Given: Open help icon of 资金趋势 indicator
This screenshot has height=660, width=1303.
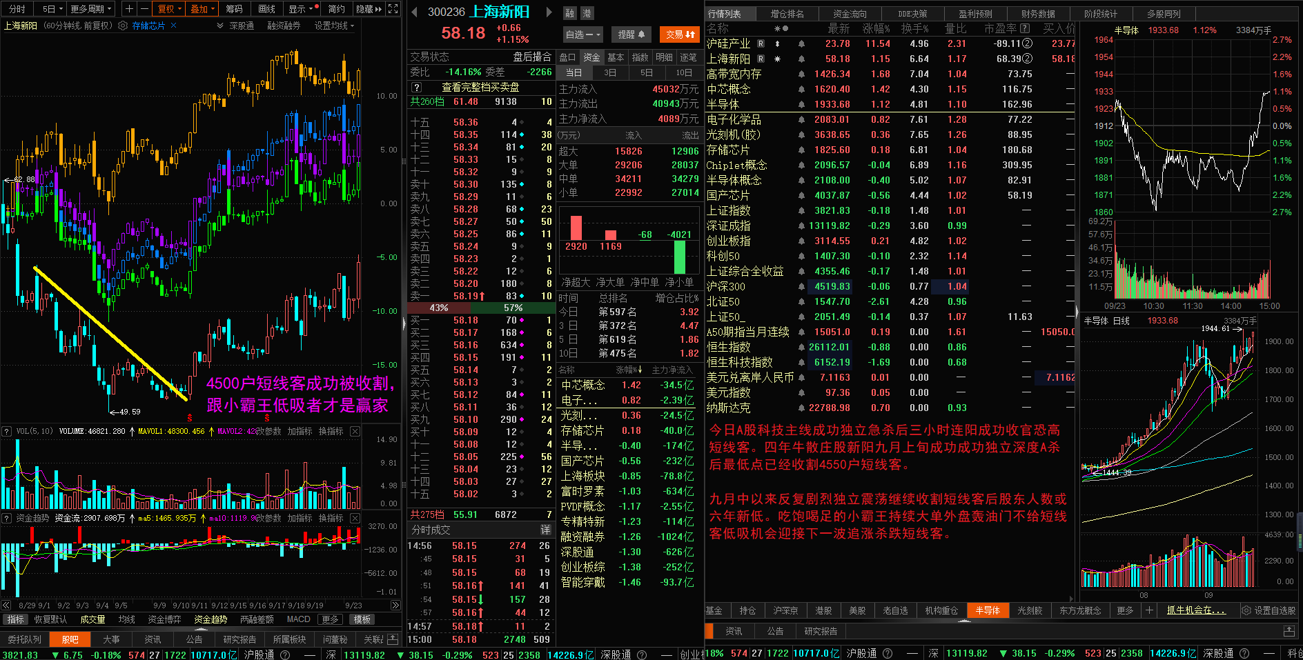Looking at the screenshot, I should point(6,518).
